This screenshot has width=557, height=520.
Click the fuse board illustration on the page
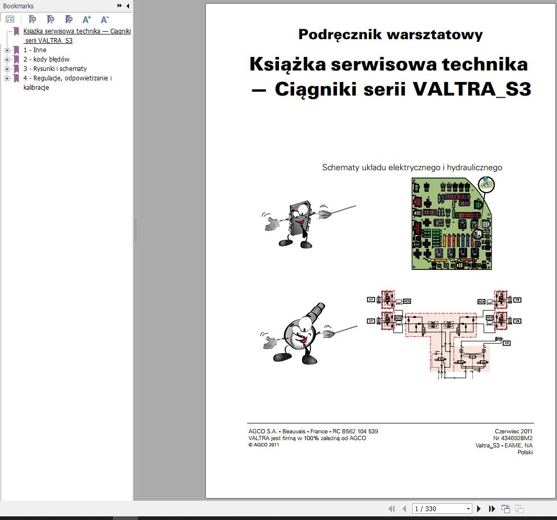(453, 223)
